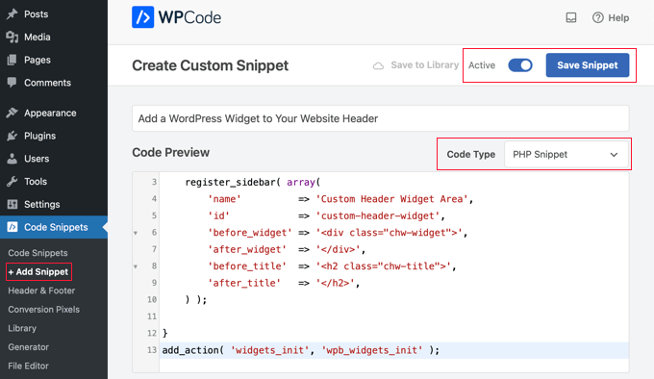The height and width of the screenshot is (379, 654).
Task: Click the Media icon in sidebar
Action: point(13,38)
